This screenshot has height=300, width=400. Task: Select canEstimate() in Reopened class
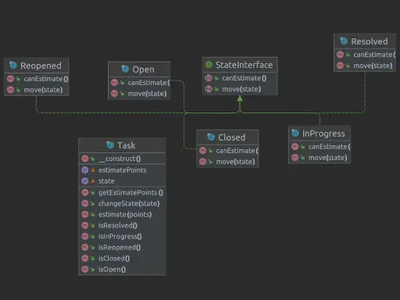click(x=46, y=79)
